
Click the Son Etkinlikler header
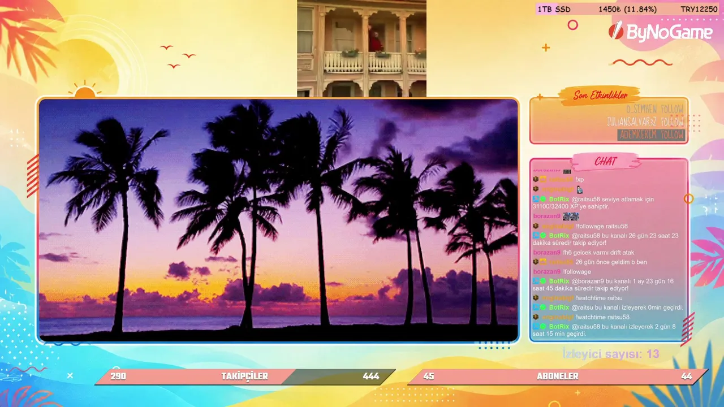(600, 95)
